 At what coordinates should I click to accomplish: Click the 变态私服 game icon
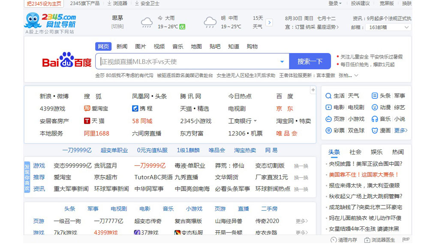(177, 232)
